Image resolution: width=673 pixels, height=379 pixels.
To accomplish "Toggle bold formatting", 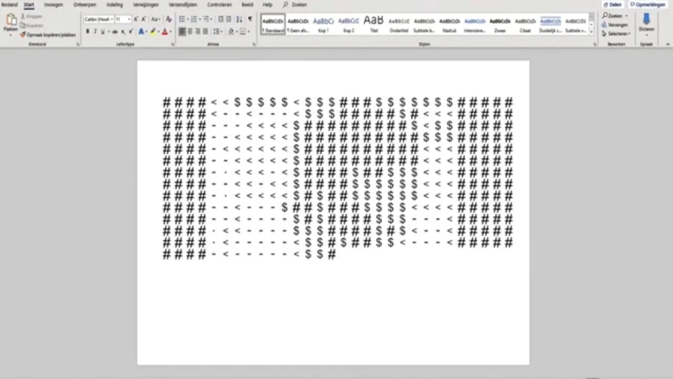I will point(87,32).
